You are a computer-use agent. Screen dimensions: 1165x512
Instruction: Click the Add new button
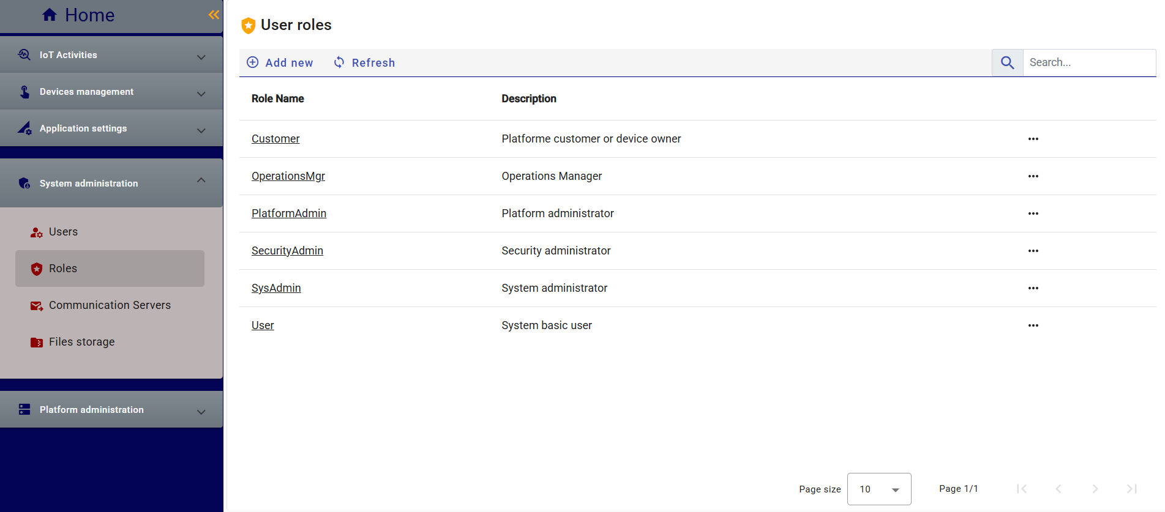[x=280, y=62]
